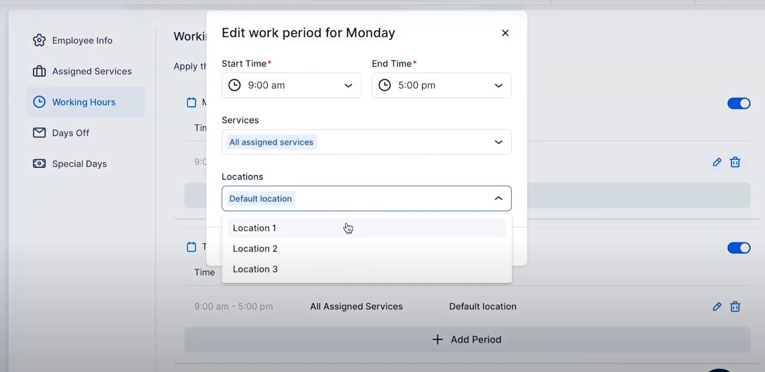
Task: Click the pencil edit icon for Monday period
Action: point(717,162)
